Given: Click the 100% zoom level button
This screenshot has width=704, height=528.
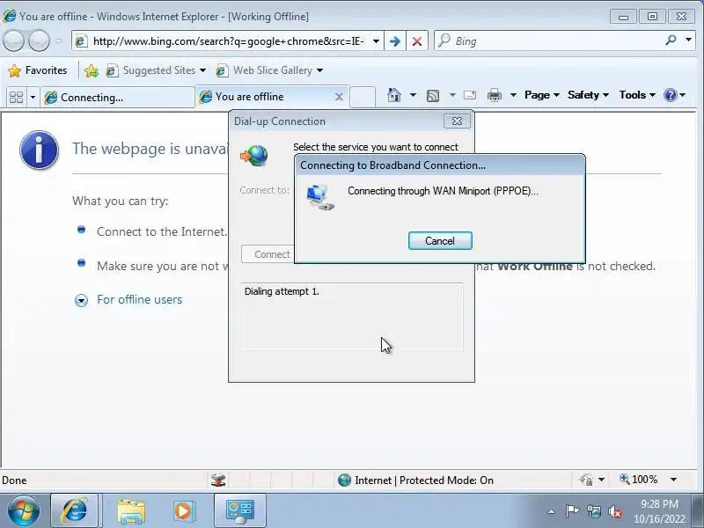Looking at the screenshot, I should [x=639, y=480].
